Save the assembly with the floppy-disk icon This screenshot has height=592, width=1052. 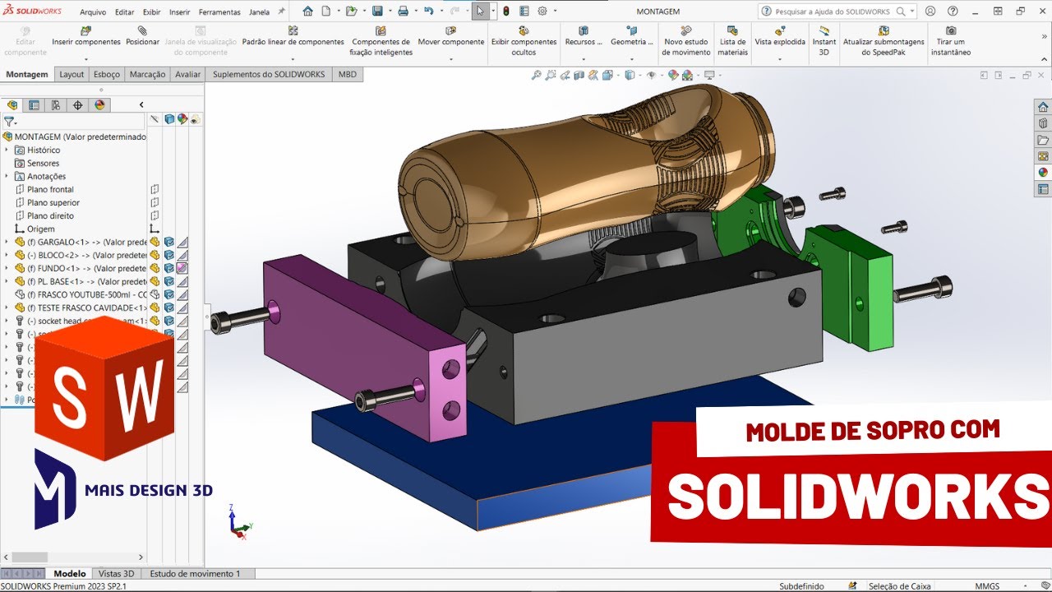pos(376,12)
